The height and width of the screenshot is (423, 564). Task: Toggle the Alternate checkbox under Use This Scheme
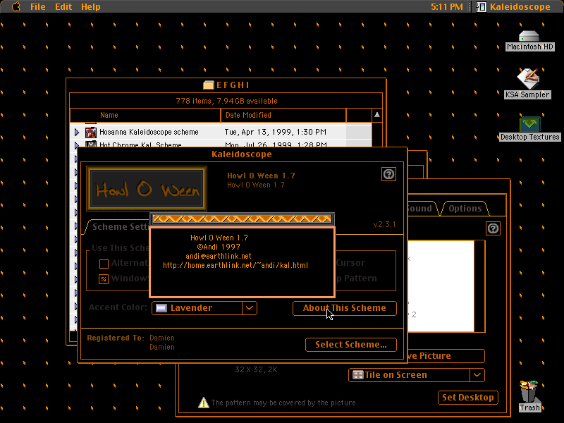tap(104, 264)
